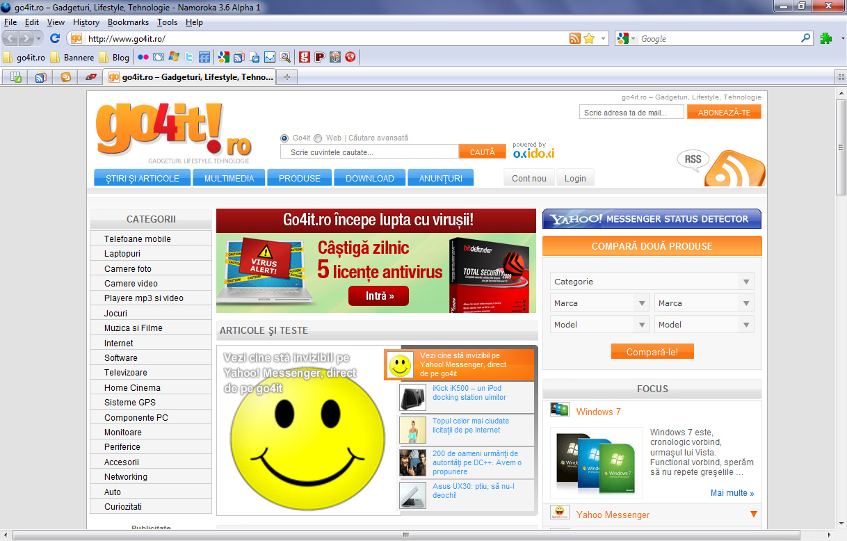The height and width of the screenshot is (541, 847).
Task: Open the DOWNLOAD nav tab
Action: pyautogui.click(x=370, y=178)
